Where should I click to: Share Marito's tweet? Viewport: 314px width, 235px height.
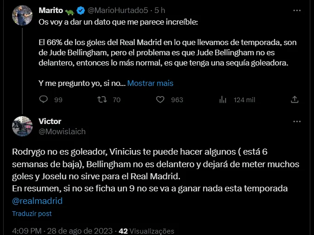click(294, 99)
